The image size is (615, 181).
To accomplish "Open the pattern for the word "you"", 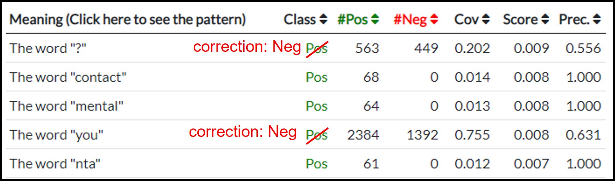I will pyautogui.click(x=56, y=135).
